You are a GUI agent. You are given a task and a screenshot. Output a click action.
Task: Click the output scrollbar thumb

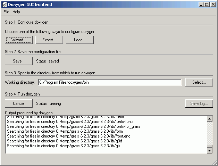[210, 146]
